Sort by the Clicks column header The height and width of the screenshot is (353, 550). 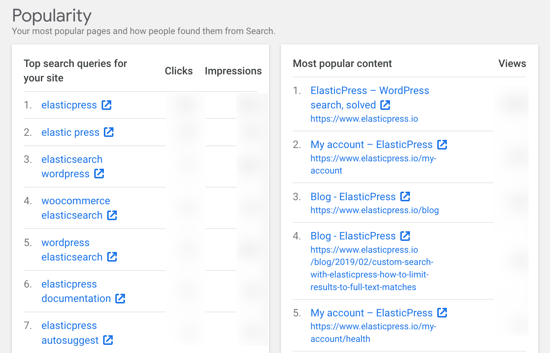[x=179, y=71]
